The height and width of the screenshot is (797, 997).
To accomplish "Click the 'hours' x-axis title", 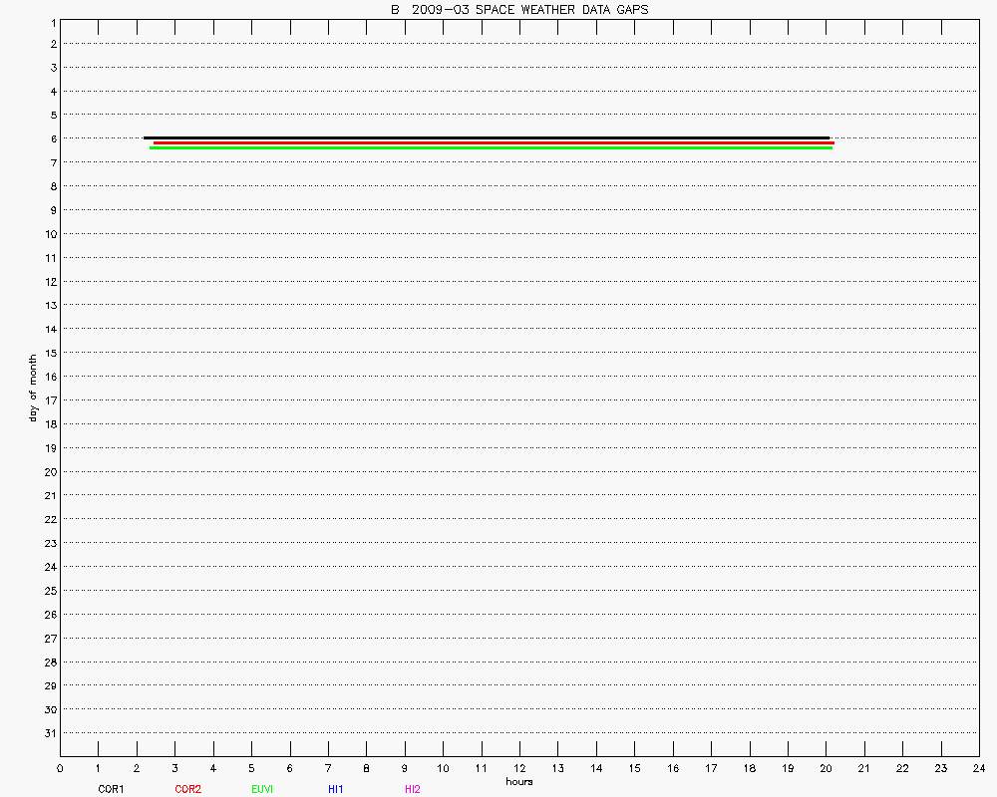I will point(518,781).
